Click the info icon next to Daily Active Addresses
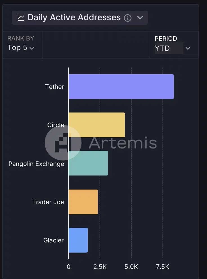This screenshot has width=207, height=279. (128, 18)
